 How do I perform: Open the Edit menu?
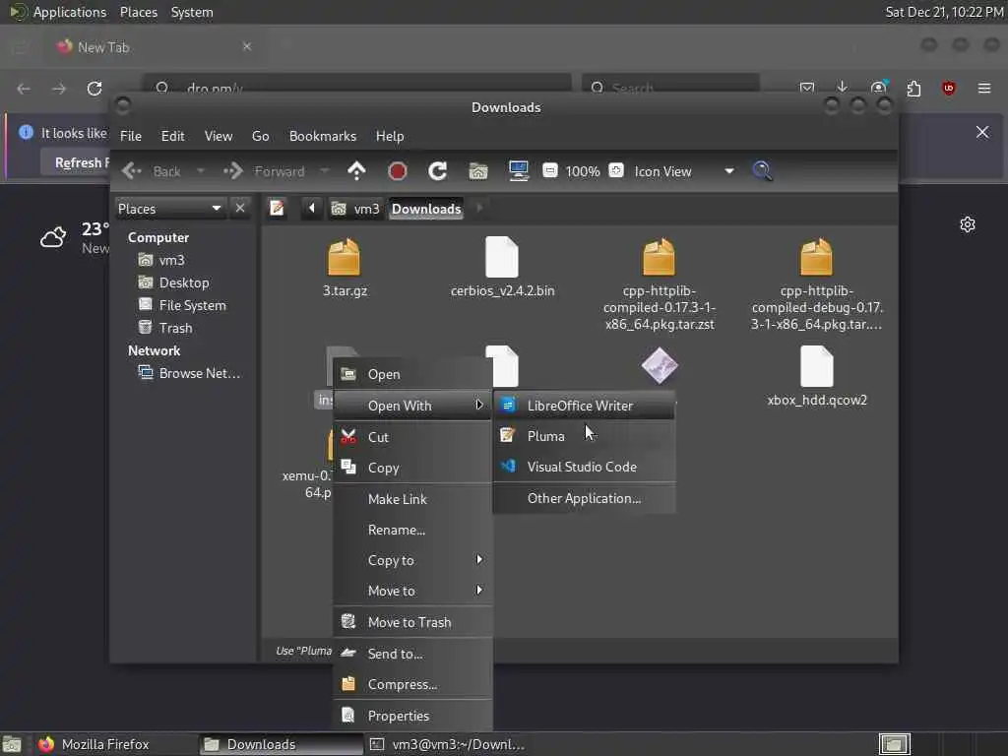click(x=172, y=136)
